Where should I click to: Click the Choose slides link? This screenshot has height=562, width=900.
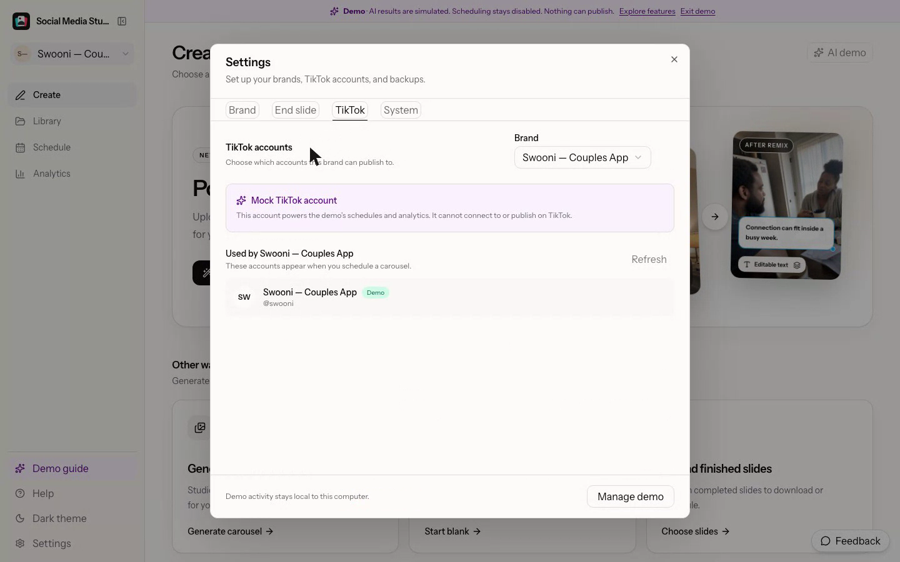(696, 531)
